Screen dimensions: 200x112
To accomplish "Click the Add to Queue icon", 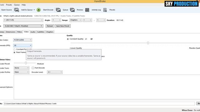I will tap(17, 10).
